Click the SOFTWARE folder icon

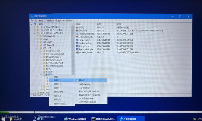(x=41, y=45)
